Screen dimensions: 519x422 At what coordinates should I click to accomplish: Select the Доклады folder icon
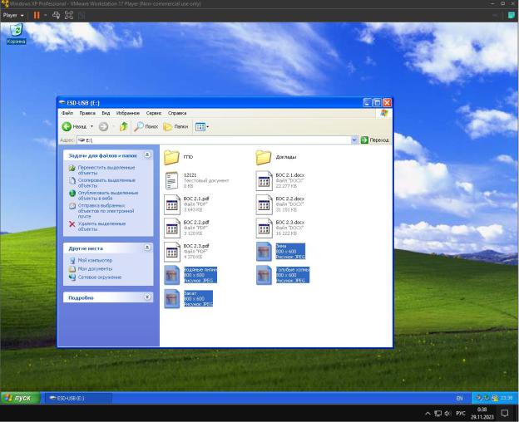click(x=264, y=157)
